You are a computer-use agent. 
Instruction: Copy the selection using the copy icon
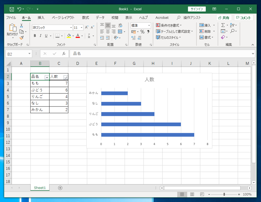[x=21, y=31]
